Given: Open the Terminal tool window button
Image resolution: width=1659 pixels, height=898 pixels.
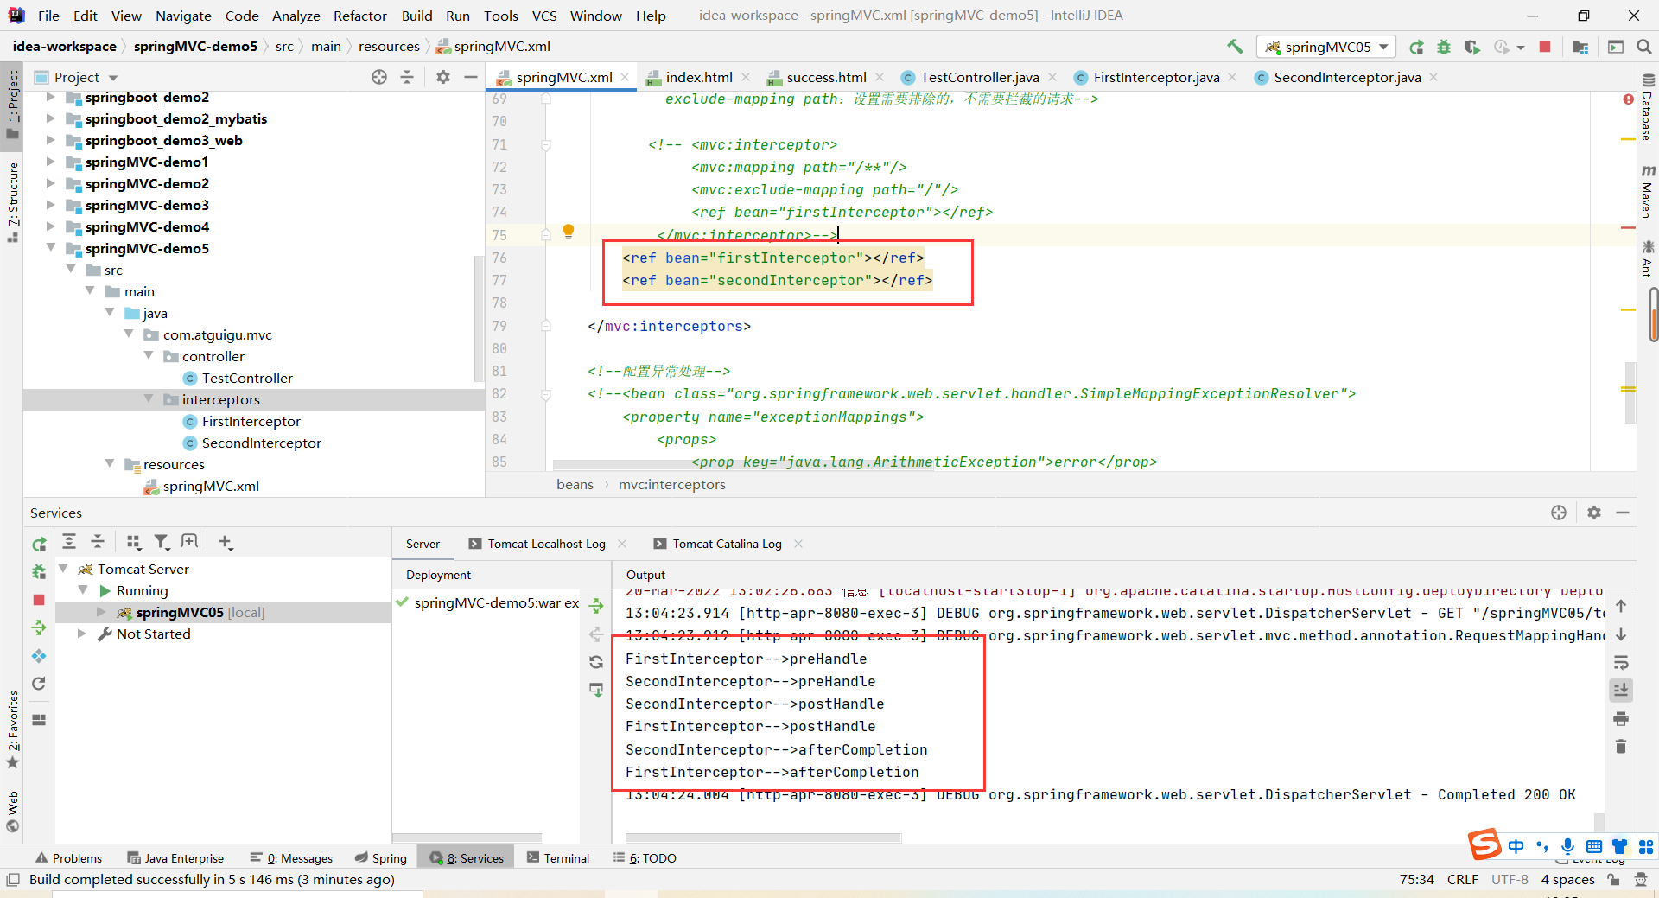Looking at the screenshot, I should click(558, 857).
